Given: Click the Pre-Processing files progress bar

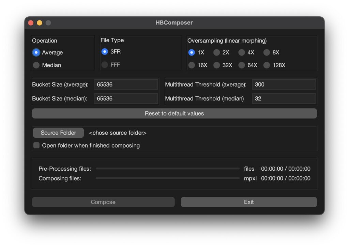Looking at the screenshot, I should (x=168, y=169).
